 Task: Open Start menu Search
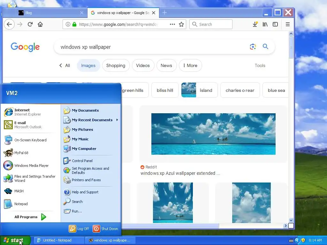(91, 202)
